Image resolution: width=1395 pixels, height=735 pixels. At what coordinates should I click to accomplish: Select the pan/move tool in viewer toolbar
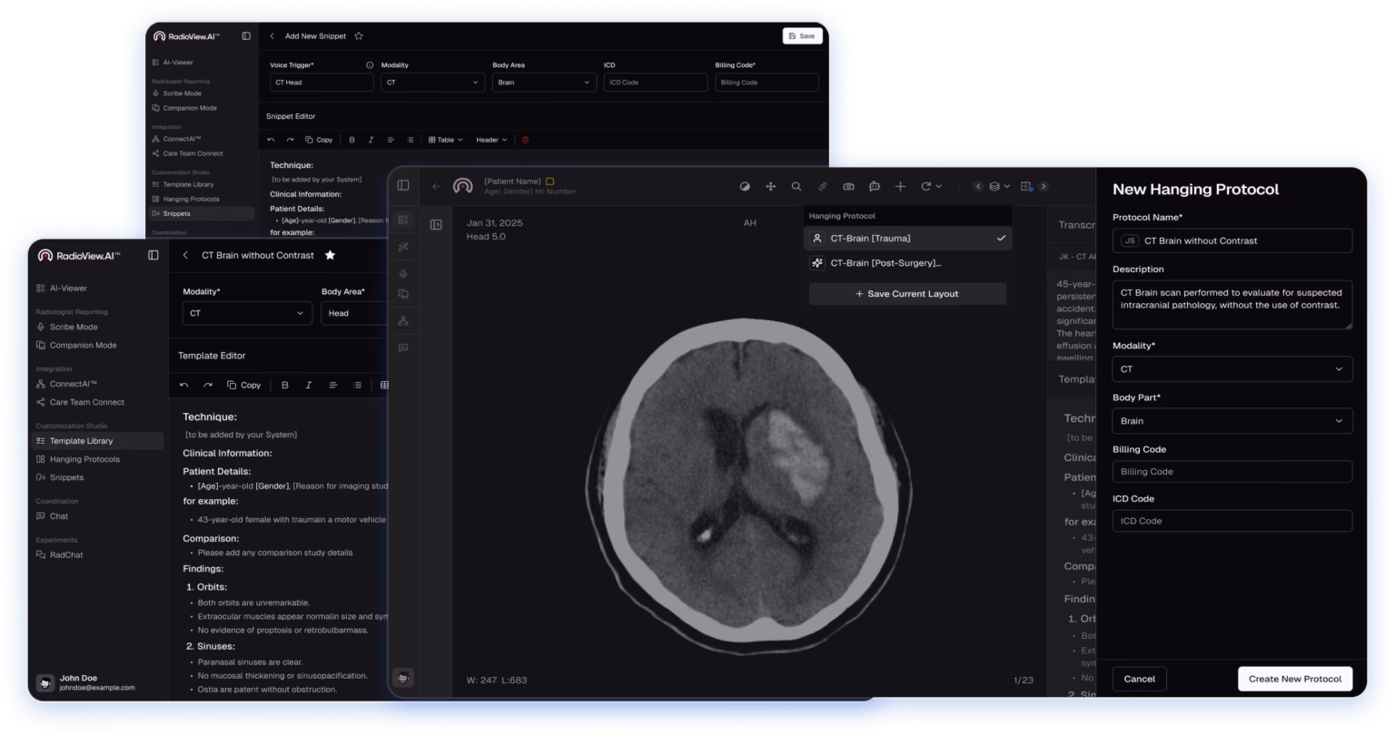(771, 186)
